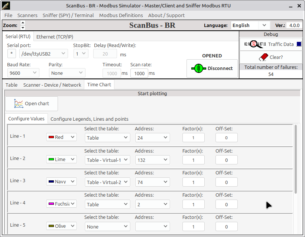Open the Baud Rate 9600 dropdown
Screen dimensions: 305x237
pos(23,73)
